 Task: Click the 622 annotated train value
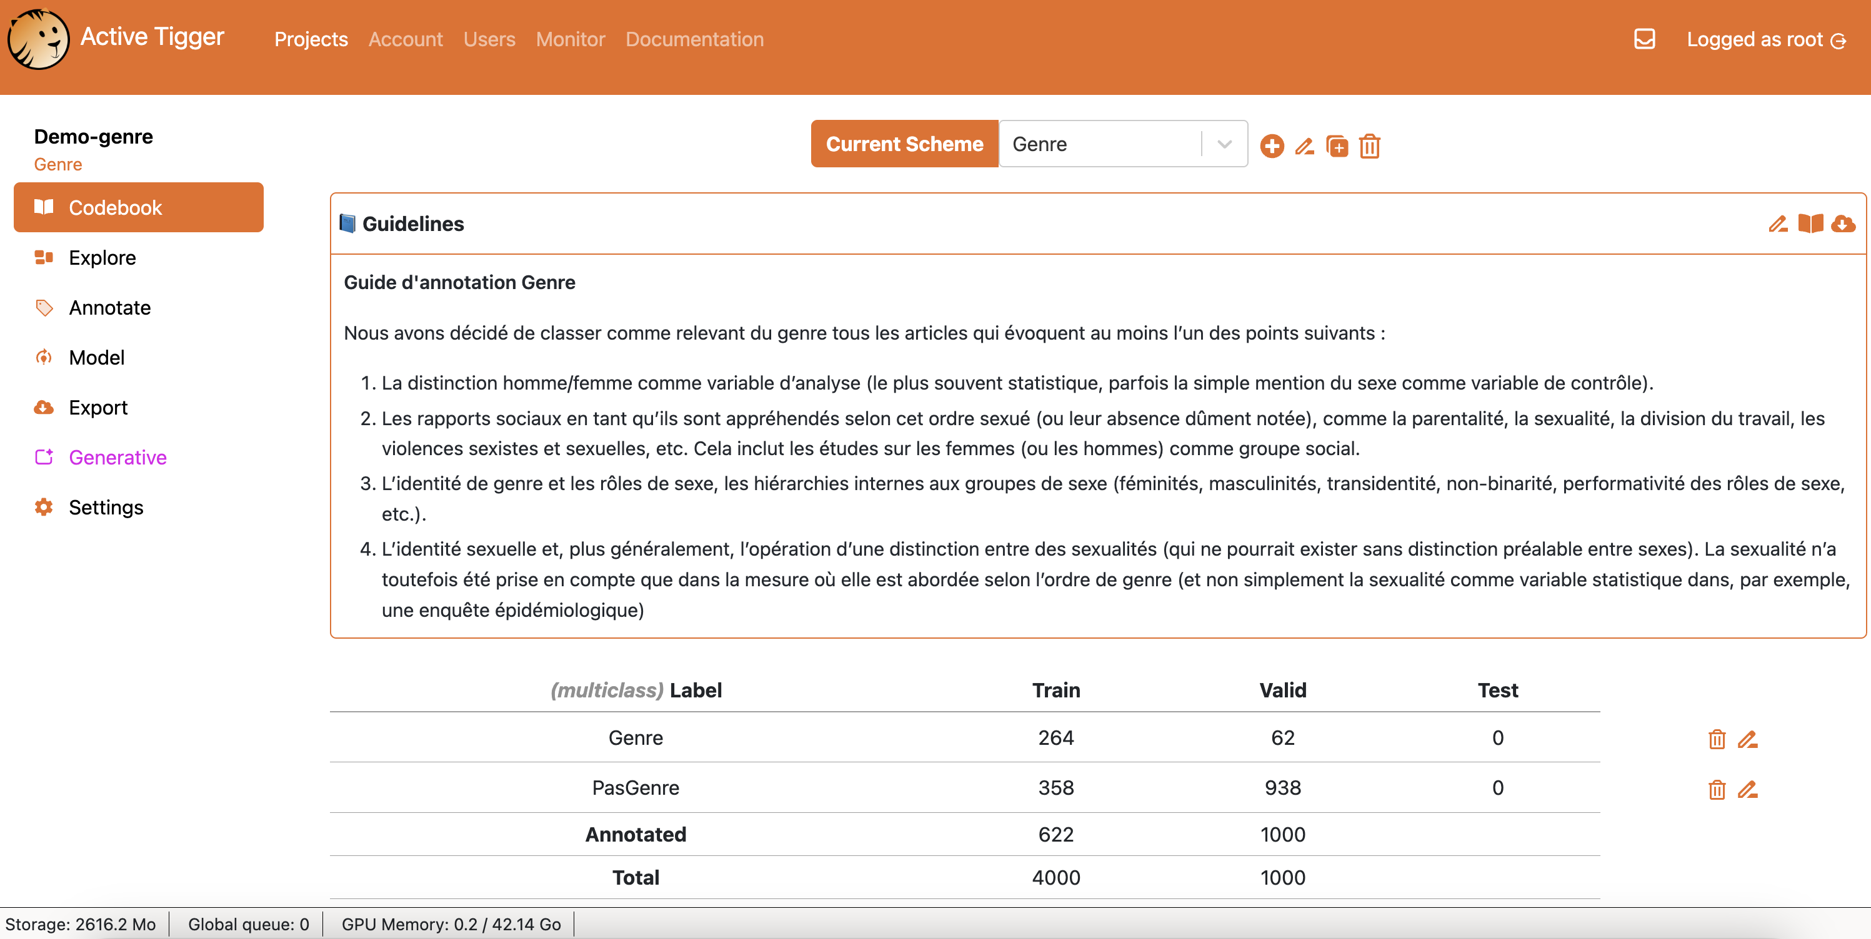1056,835
